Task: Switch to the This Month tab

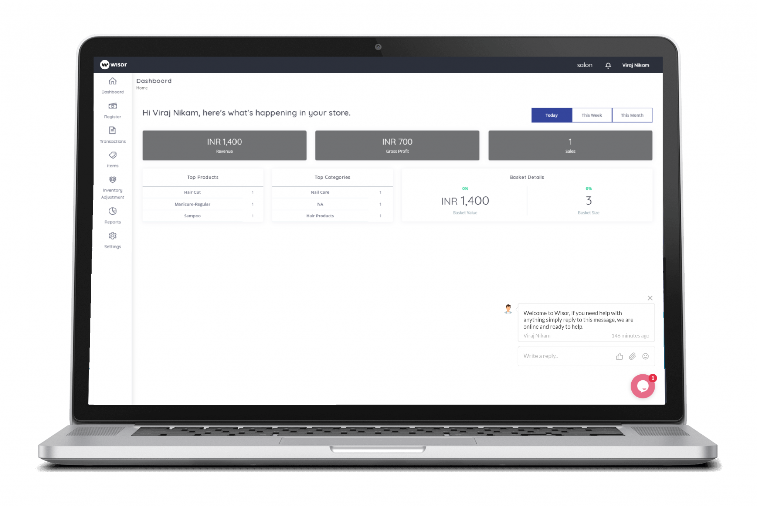Action: point(632,115)
